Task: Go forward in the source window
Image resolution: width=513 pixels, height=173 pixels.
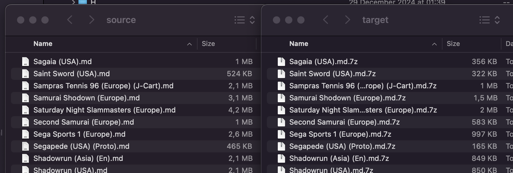Action: [x=91, y=20]
